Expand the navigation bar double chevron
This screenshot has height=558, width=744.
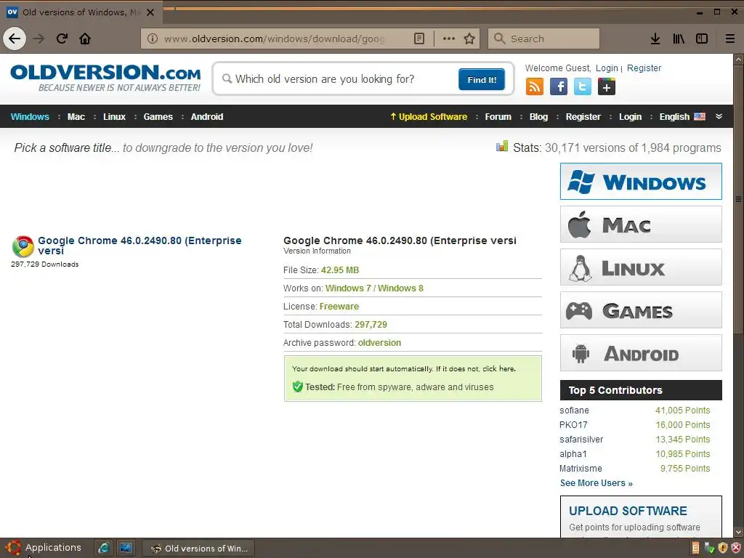pyautogui.click(x=719, y=116)
